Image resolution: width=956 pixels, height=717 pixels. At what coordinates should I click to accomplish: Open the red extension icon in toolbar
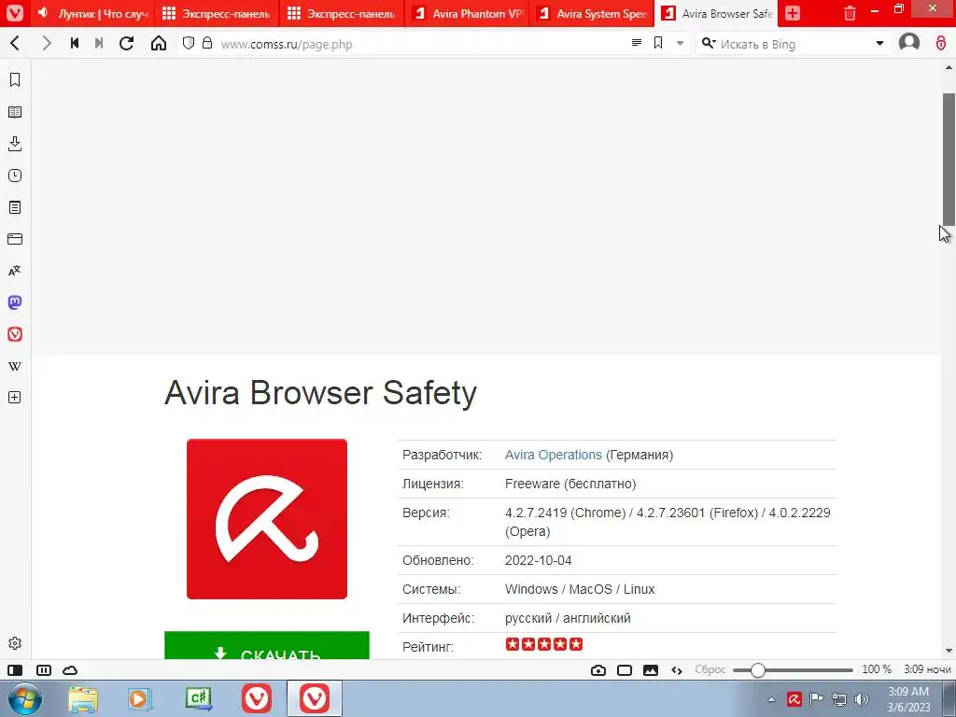941,43
